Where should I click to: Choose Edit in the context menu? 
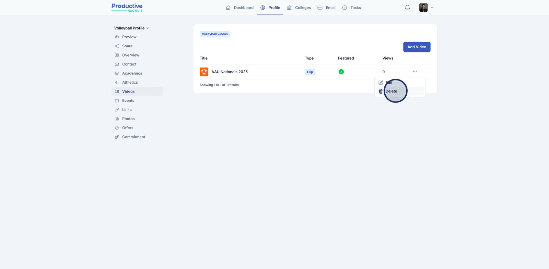pos(389,83)
